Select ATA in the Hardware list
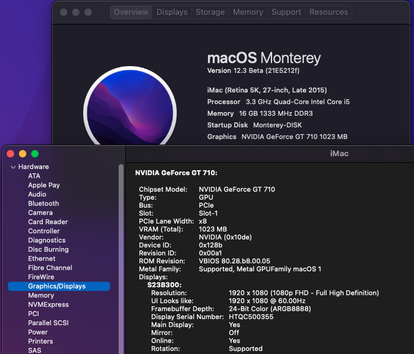The height and width of the screenshot is (354, 414). pyautogui.click(x=34, y=176)
